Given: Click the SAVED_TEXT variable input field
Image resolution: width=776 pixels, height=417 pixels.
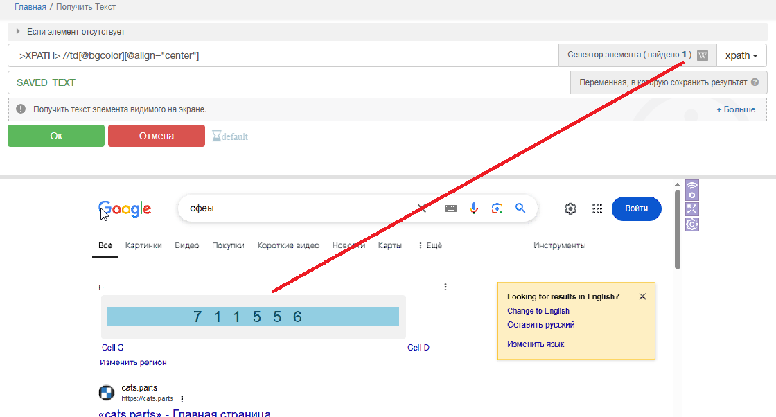Looking at the screenshot, I should (288, 82).
